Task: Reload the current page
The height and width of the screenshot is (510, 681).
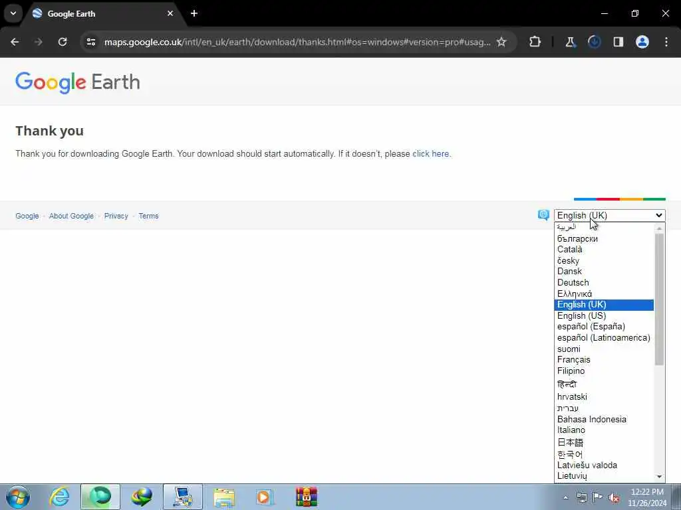Action: pos(63,42)
